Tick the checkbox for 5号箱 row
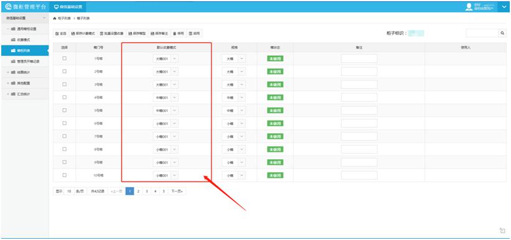 pos(65,110)
